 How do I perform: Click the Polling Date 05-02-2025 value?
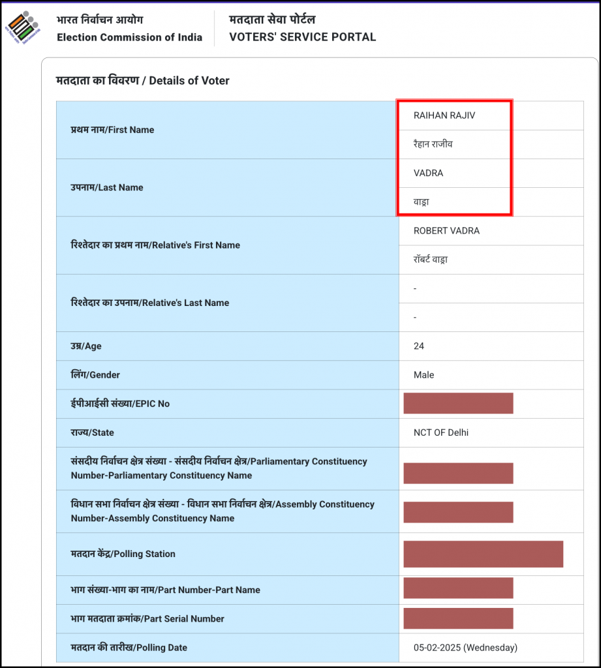(x=465, y=648)
